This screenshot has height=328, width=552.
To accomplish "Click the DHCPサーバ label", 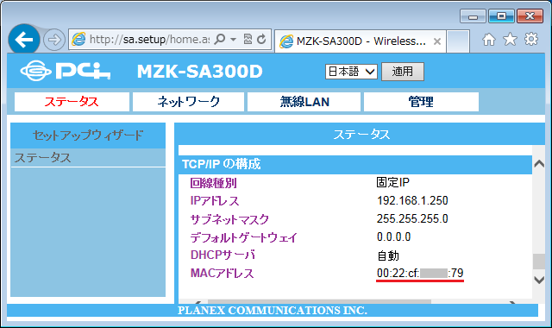I will (223, 255).
